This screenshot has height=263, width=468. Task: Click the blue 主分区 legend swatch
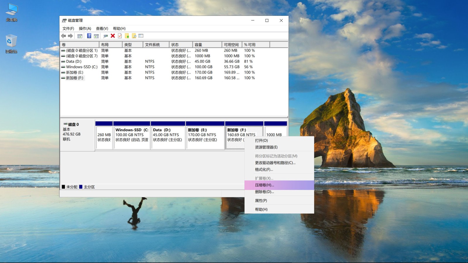click(81, 187)
